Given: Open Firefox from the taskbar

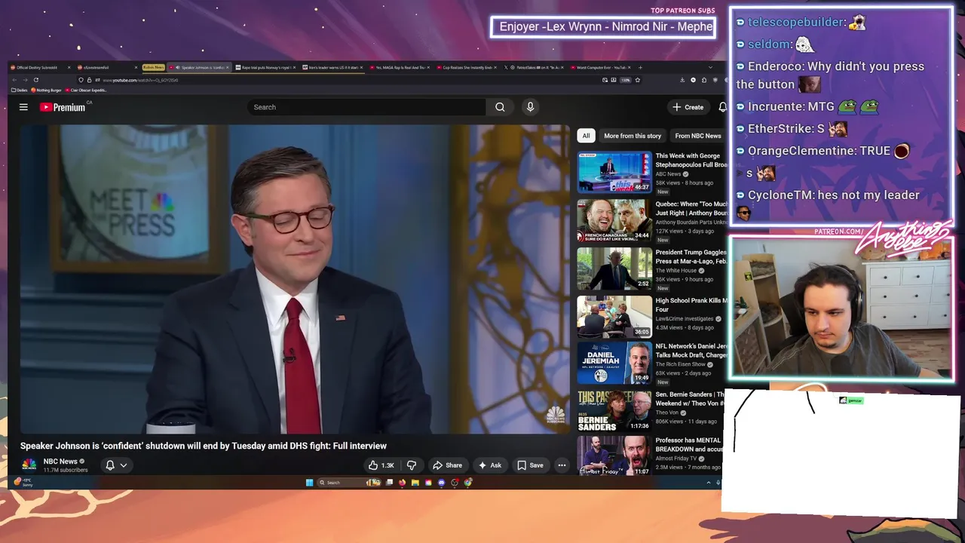Looking at the screenshot, I should (x=402, y=483).
